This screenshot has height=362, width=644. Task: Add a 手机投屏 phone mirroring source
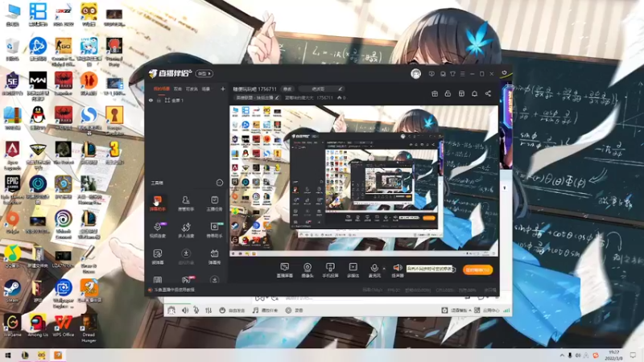point(330,270)
